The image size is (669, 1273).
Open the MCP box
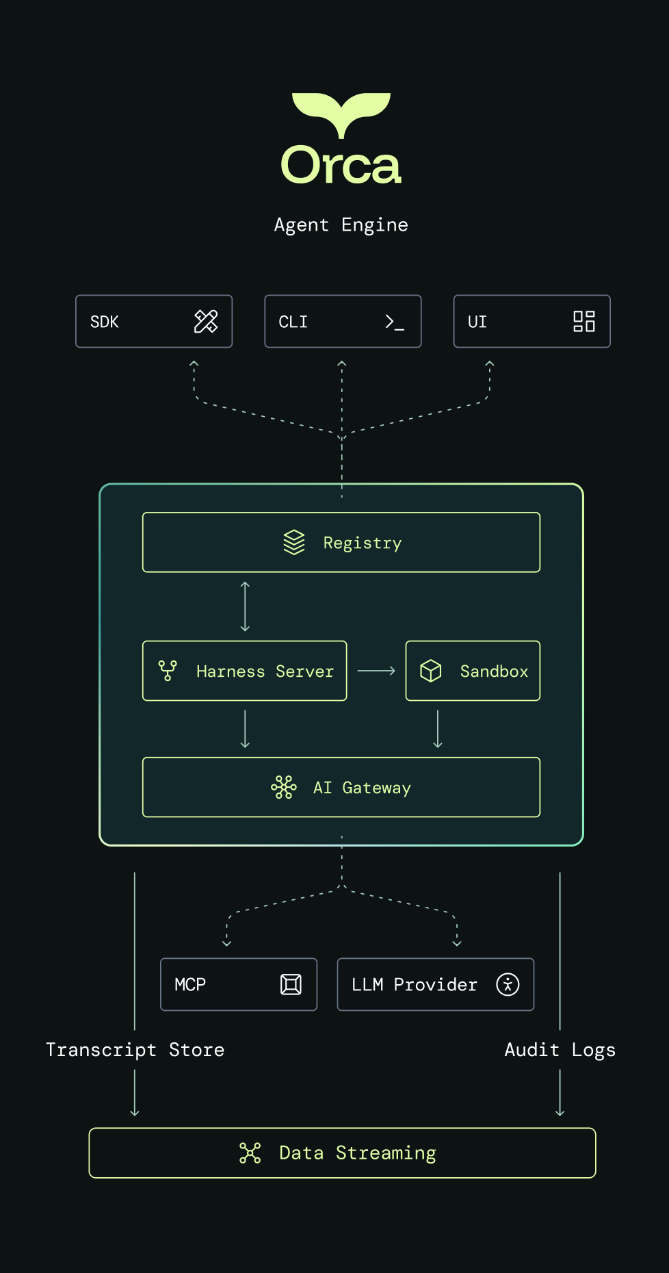click(239, 984)
